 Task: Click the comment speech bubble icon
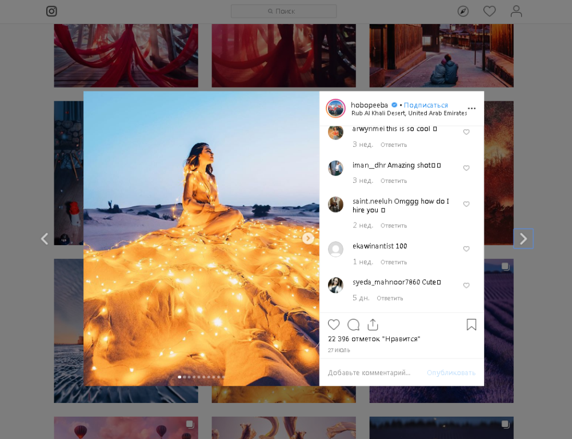pyautogui.click(x=354, y=325)
